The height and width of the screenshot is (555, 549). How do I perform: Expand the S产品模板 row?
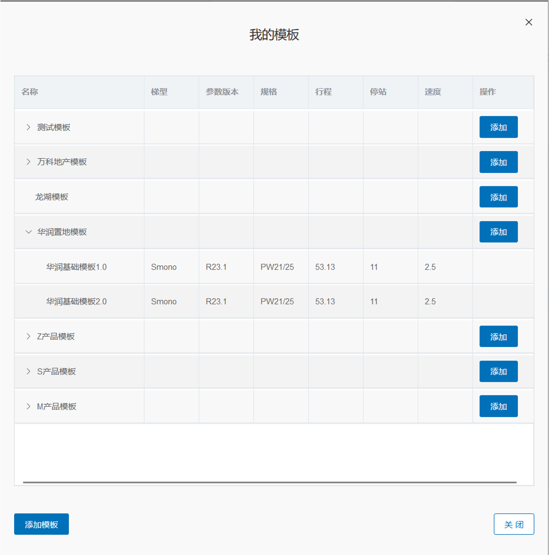[x=29, y=371]
